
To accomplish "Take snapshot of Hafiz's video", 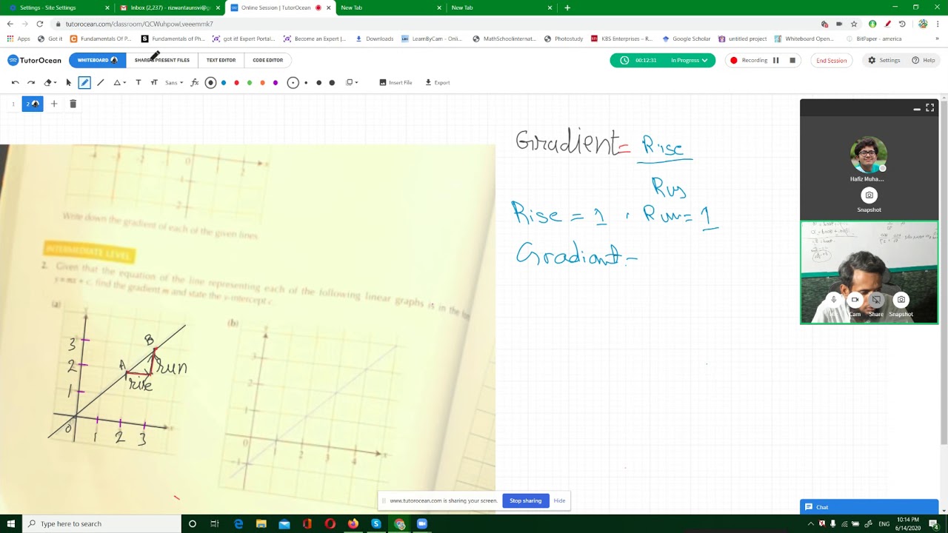I will (x=869, y=195).
